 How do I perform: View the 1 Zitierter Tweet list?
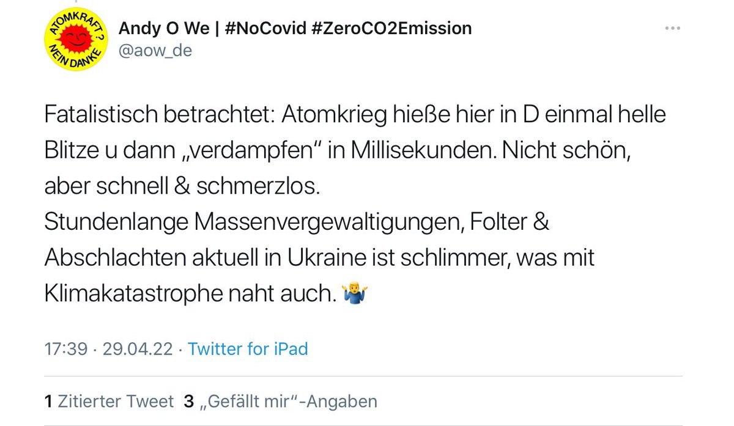pyautogui.click(x=109, y=402)
